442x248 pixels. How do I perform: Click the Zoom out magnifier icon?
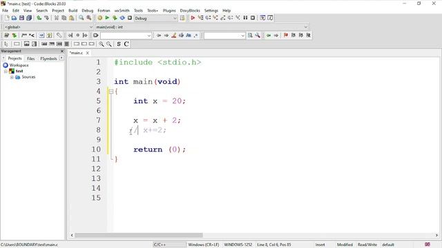click(x=109, y=44)
